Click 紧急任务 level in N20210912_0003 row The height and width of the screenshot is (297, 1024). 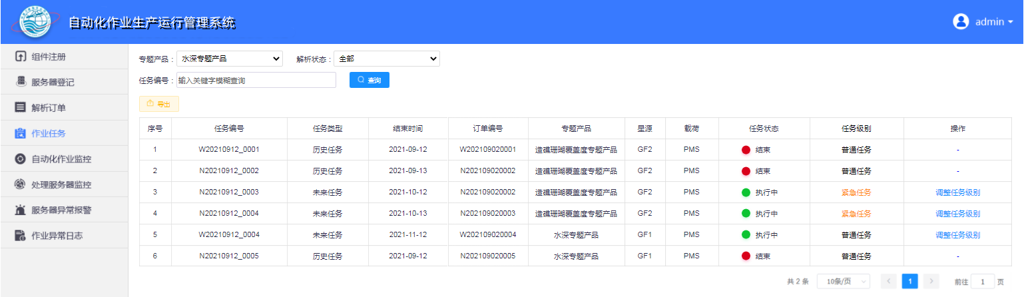point(856,192)
